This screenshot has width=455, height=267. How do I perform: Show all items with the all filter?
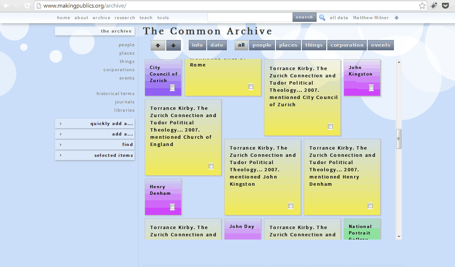pyautogui.click(x=241, y=45)
